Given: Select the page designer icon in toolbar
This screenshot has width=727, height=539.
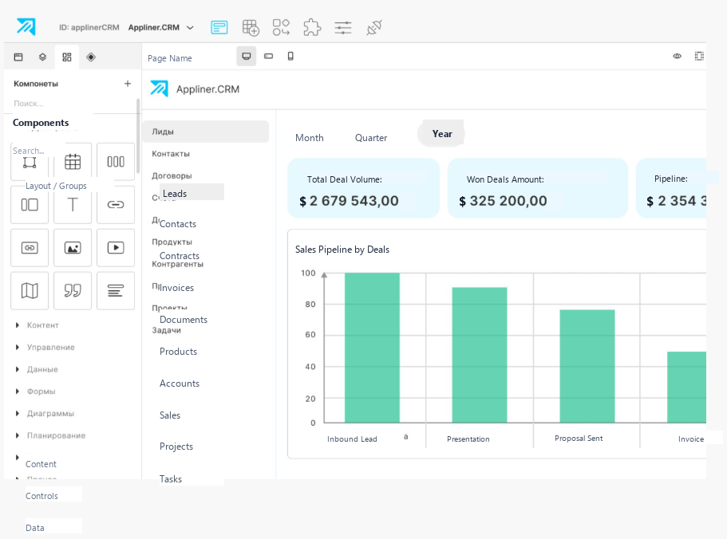Looking at the screenshot, I should 219,27.
